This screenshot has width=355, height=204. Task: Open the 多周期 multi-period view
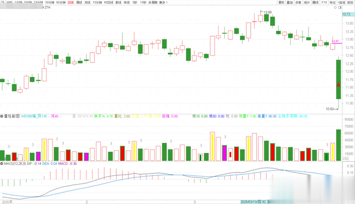(153, 2)
